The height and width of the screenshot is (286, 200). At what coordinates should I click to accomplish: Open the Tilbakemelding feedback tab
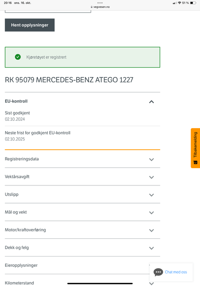pos(195,148)
